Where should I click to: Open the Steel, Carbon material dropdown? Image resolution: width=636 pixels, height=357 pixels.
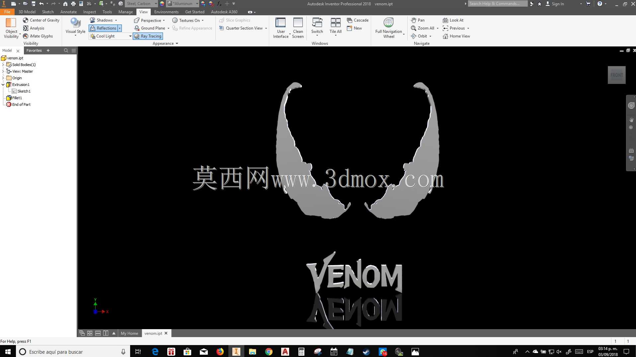coord(141,4)
